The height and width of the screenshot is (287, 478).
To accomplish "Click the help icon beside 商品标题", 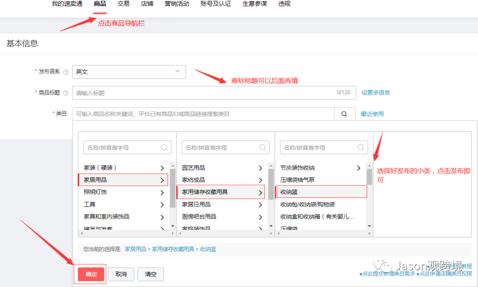I will [x=66, y=93].
